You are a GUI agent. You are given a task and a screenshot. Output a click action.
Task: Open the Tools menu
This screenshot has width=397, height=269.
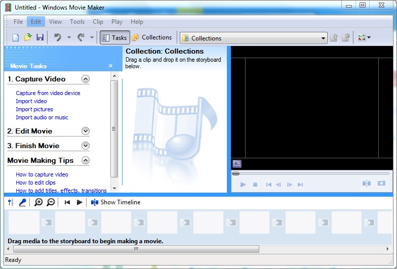click(x=77, y=22)
